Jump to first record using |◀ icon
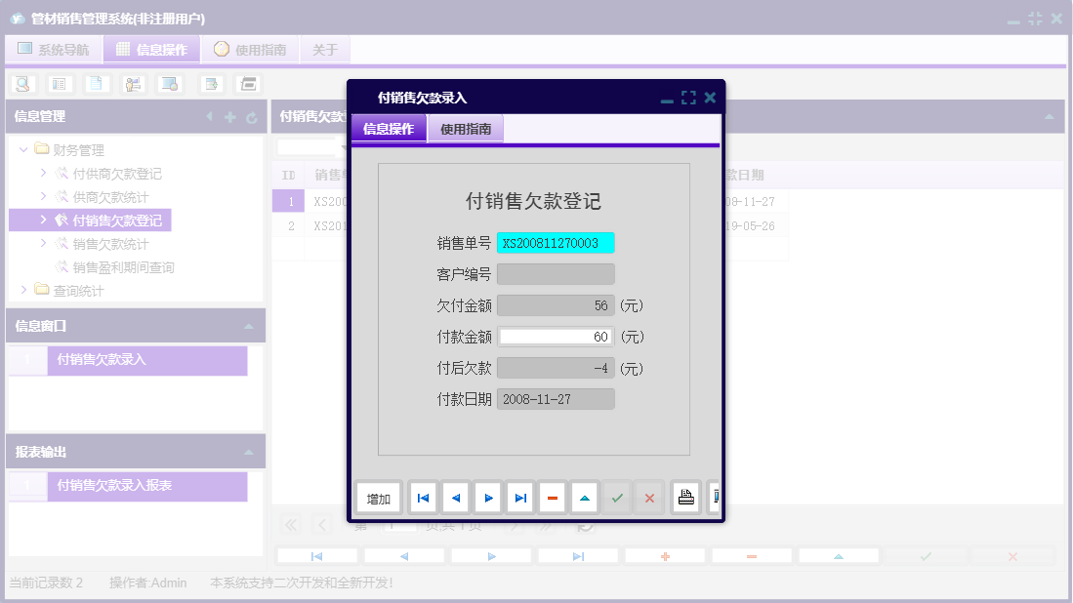Image resolution: width=1073 pixels, height=603 pixels. tap(423, 498)
